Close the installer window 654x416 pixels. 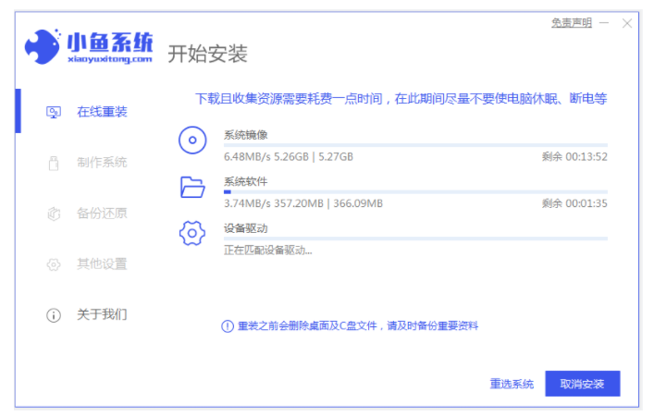point(627,23)
